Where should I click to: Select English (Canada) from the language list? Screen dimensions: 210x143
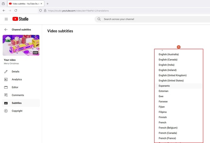179,60
